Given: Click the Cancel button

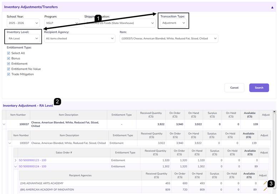Looking at the screenshot, I should [234, 88].
